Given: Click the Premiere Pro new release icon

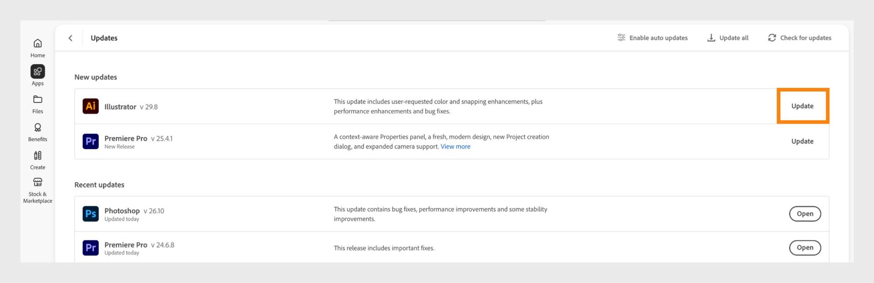Looking at the screenshot, I should (x=91, y=141).
